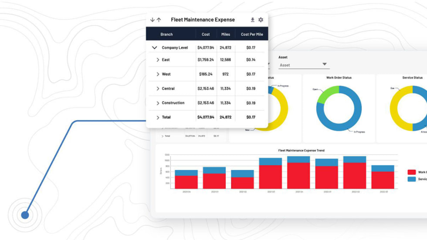Click the Miles column header
The height and width of the screenshot is (240, 427).
pos(226,34)
